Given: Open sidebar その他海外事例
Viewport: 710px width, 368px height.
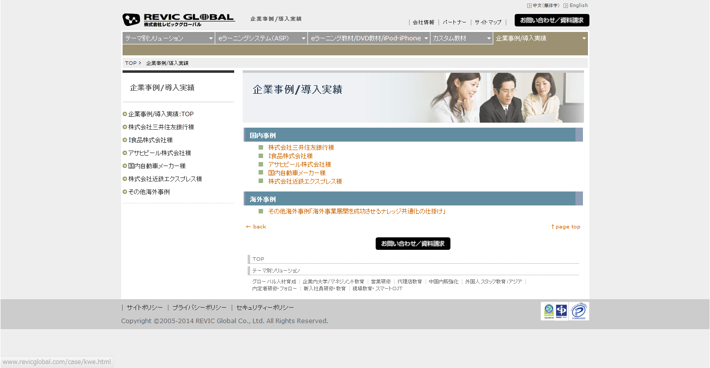Looking at the screenshot, I should tap(149, 192).
